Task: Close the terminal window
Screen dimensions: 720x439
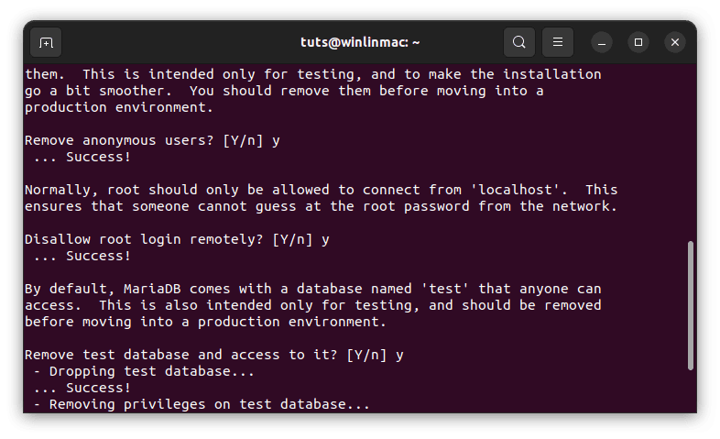Action: (x=675, y=42)
